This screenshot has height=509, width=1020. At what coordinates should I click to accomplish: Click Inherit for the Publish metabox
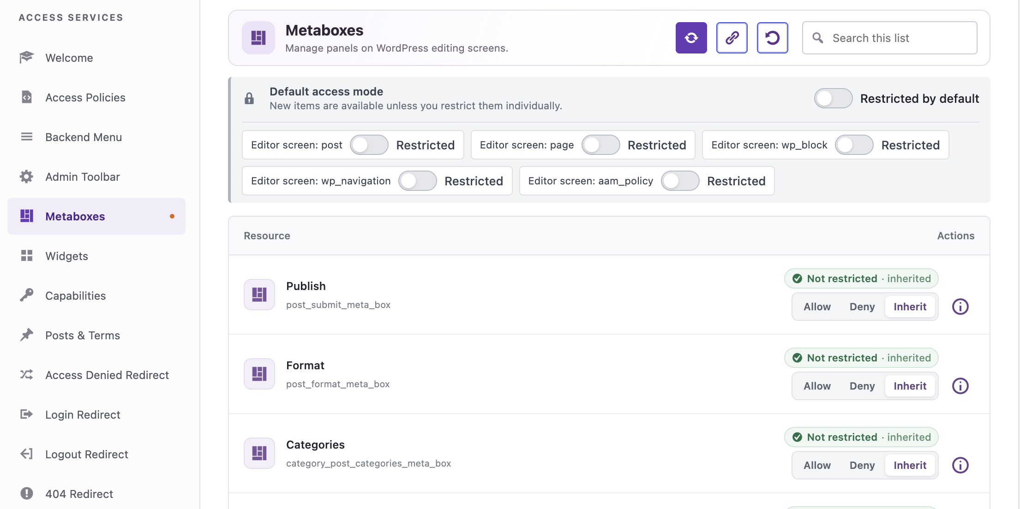(910, 307)
